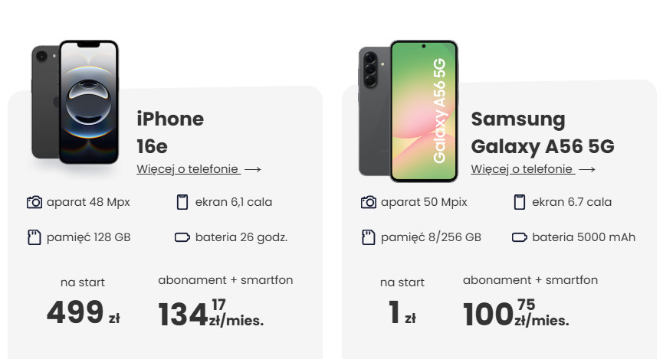Click the Samsung Galaxy A56 5G product image

tap(408, 111)
